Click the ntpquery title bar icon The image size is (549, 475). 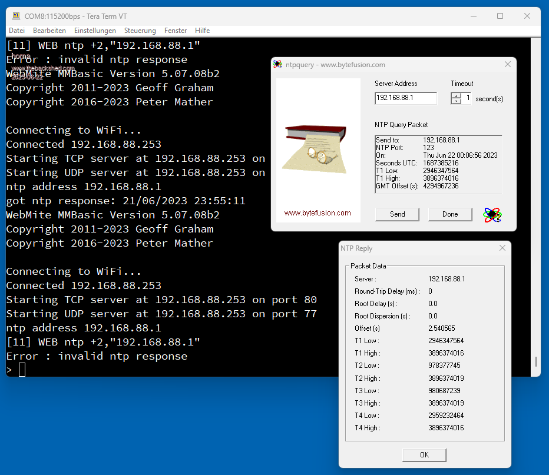278,65
